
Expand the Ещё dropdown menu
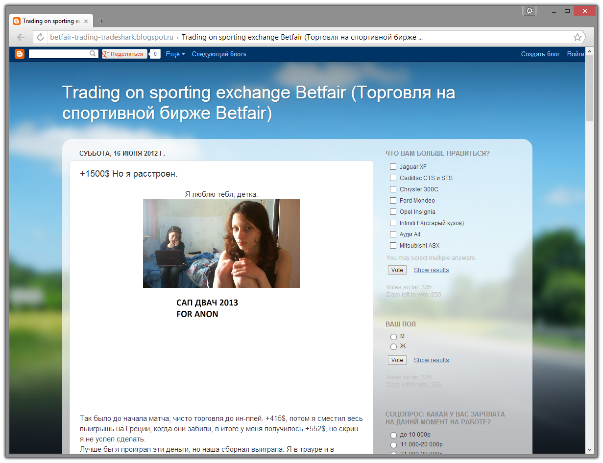(x=175, y=54)
